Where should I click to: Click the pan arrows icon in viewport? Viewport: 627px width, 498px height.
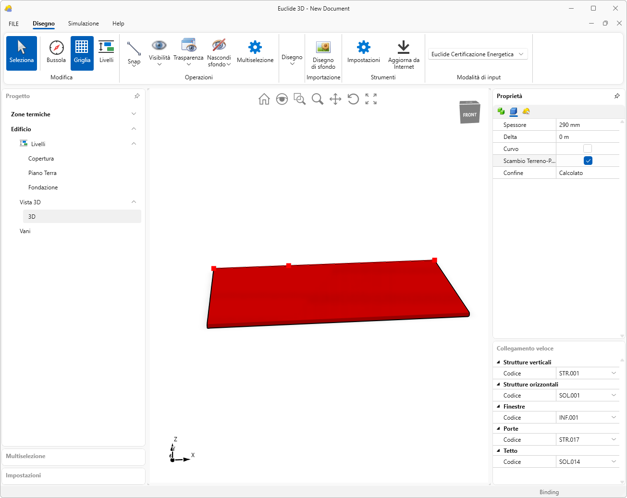pos(335,99)
